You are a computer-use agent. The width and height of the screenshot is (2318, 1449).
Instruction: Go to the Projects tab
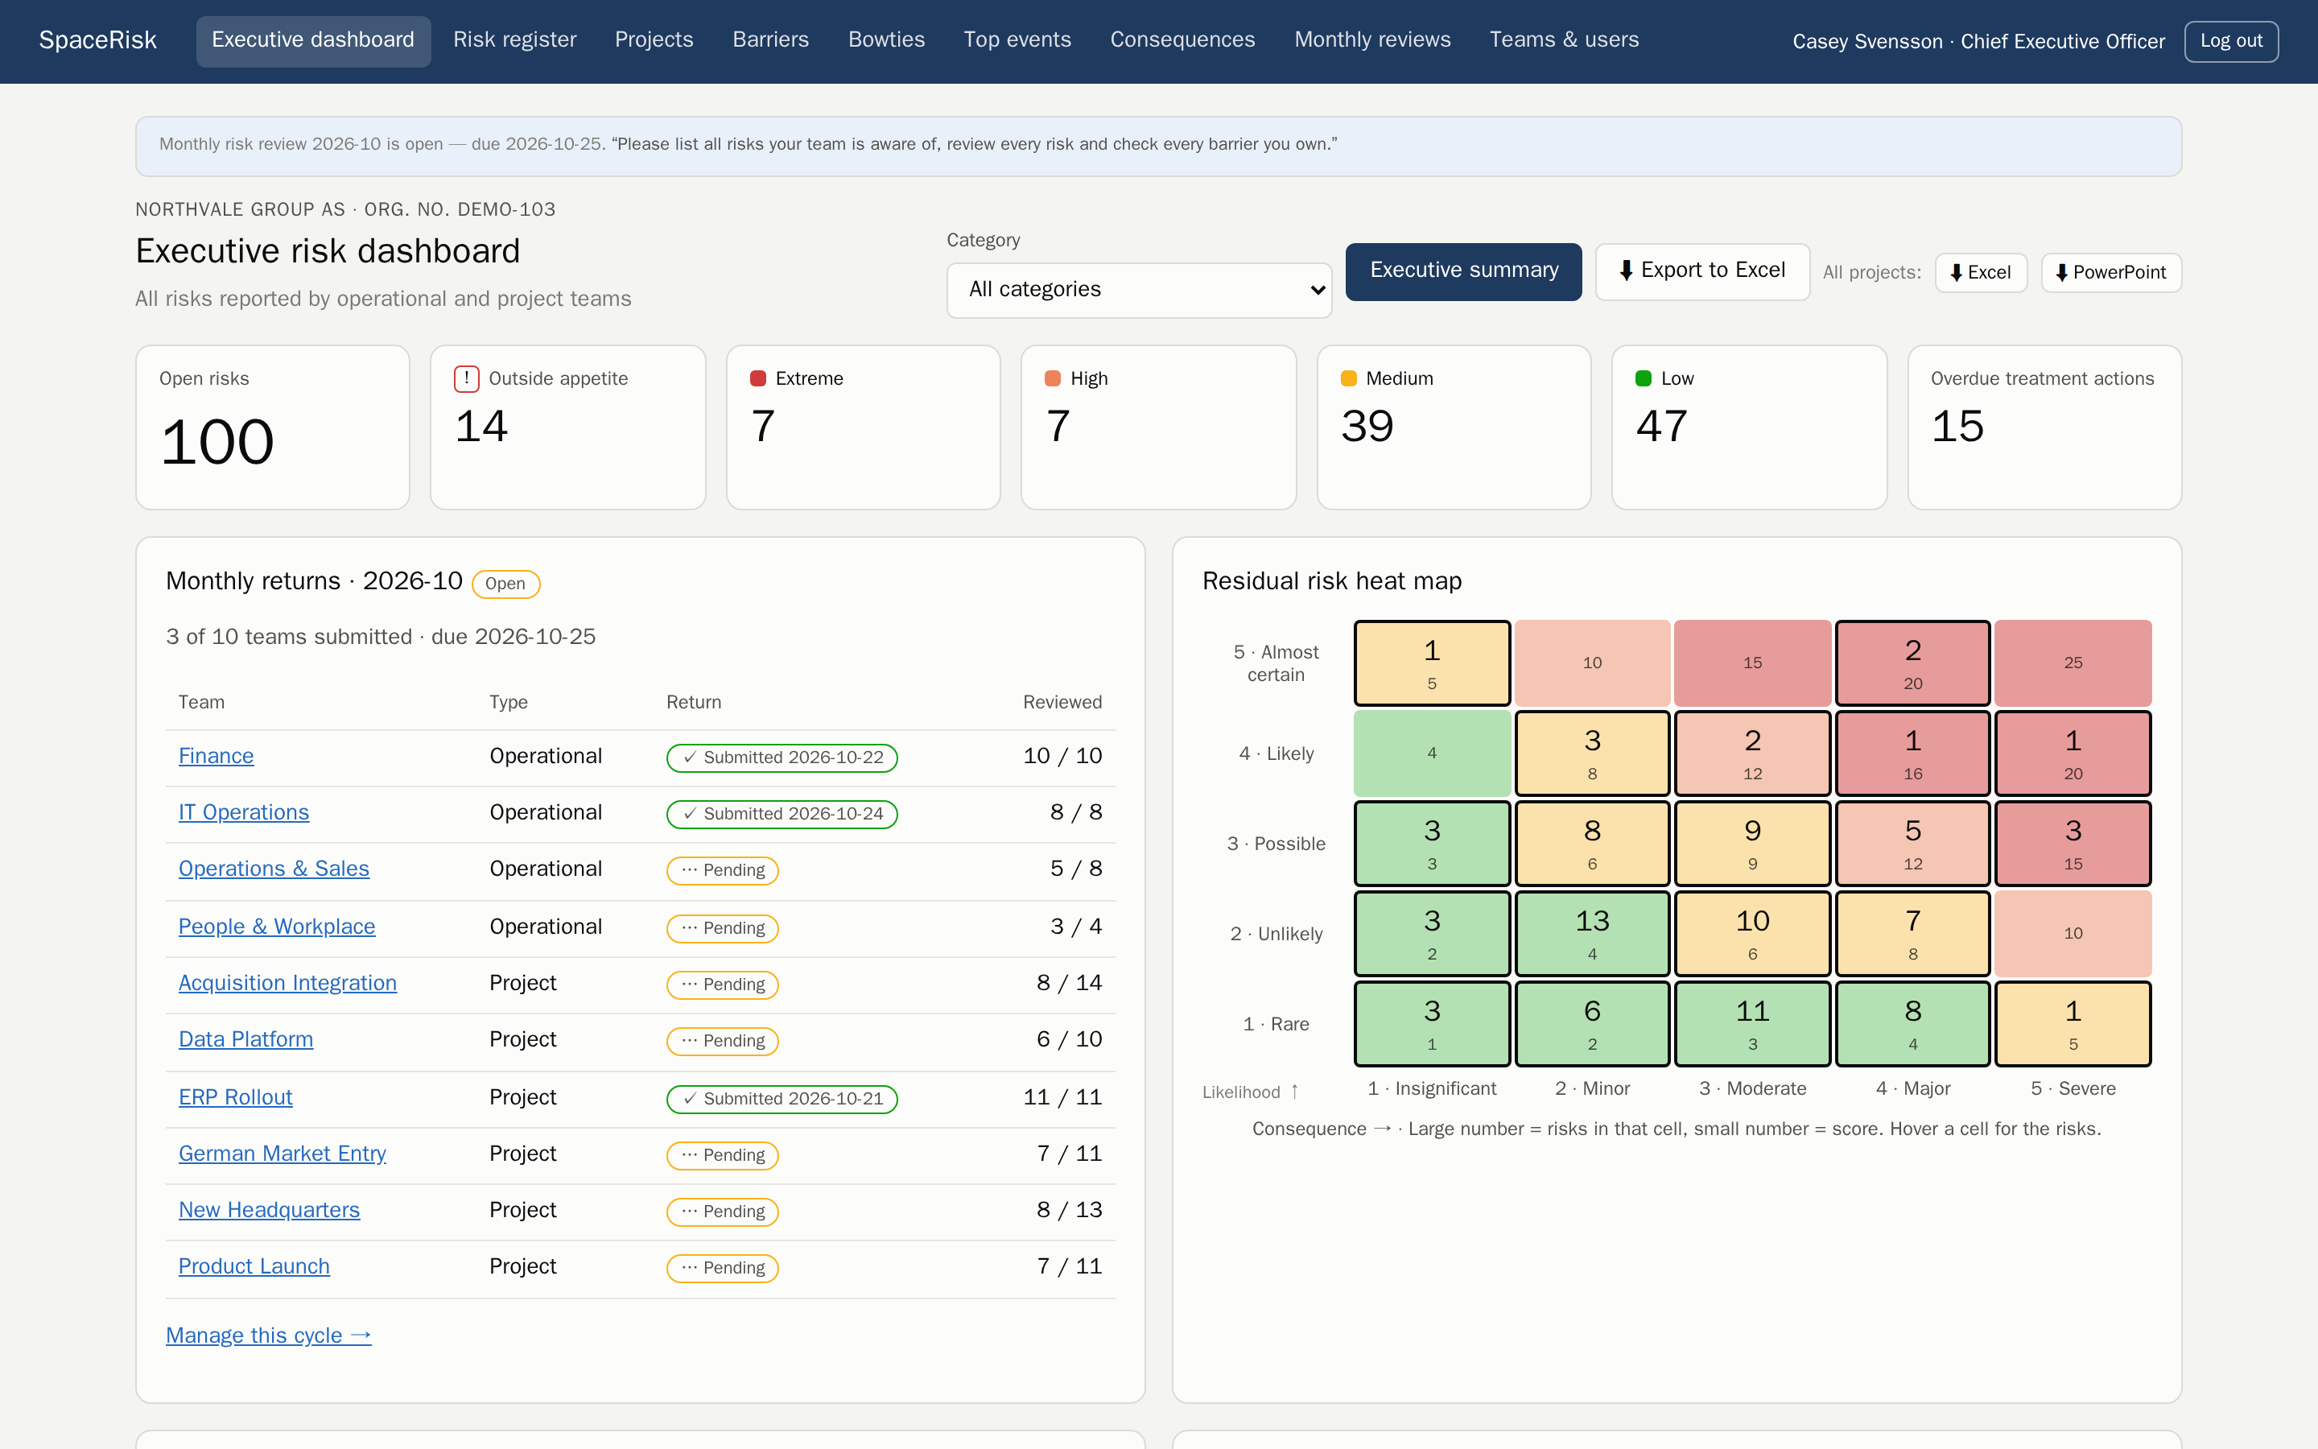654,40
